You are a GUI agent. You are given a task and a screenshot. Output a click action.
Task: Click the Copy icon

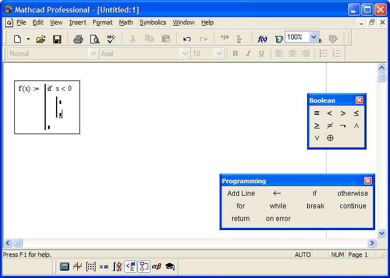[x=149, y=39]
